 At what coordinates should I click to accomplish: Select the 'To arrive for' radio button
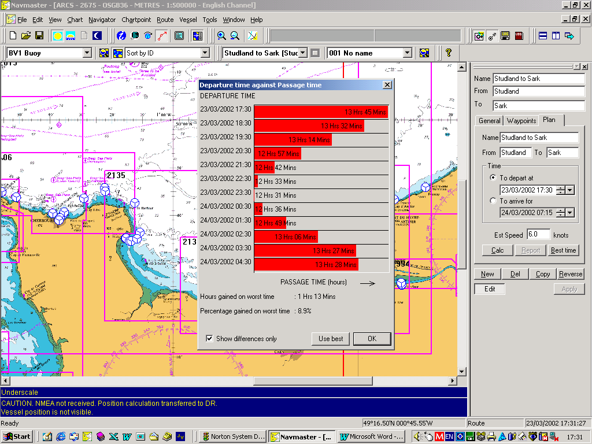point(493,201)
